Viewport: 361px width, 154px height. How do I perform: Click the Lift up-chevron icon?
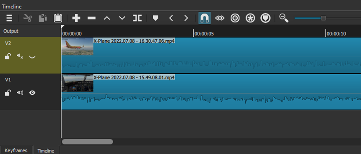pyautogui.click(x=107, y=18)
